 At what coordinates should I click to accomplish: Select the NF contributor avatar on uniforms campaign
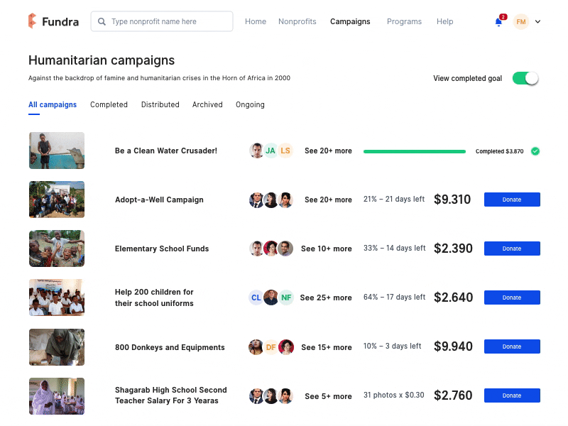pos(286,297)
